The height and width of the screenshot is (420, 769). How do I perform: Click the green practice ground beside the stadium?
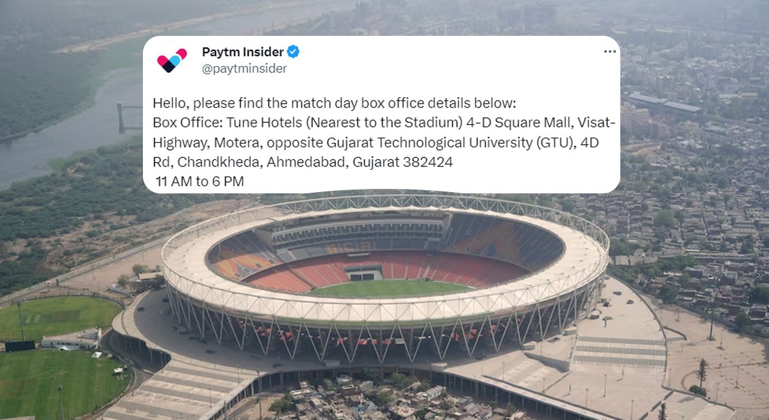58,317
